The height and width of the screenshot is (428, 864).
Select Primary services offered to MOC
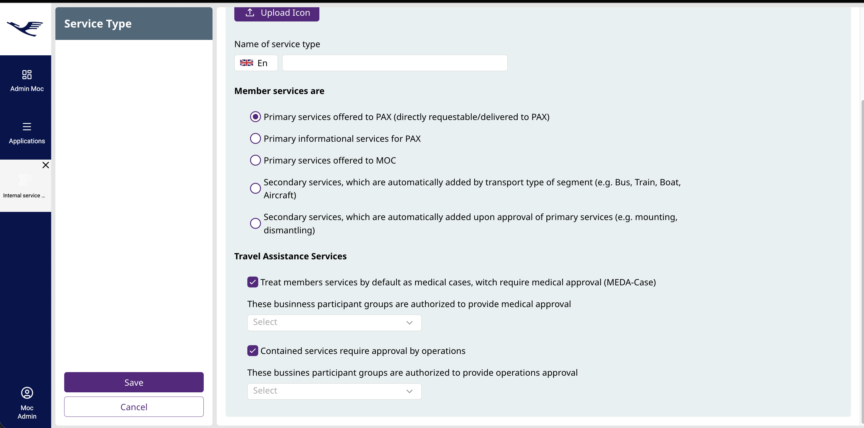[255, 160]
